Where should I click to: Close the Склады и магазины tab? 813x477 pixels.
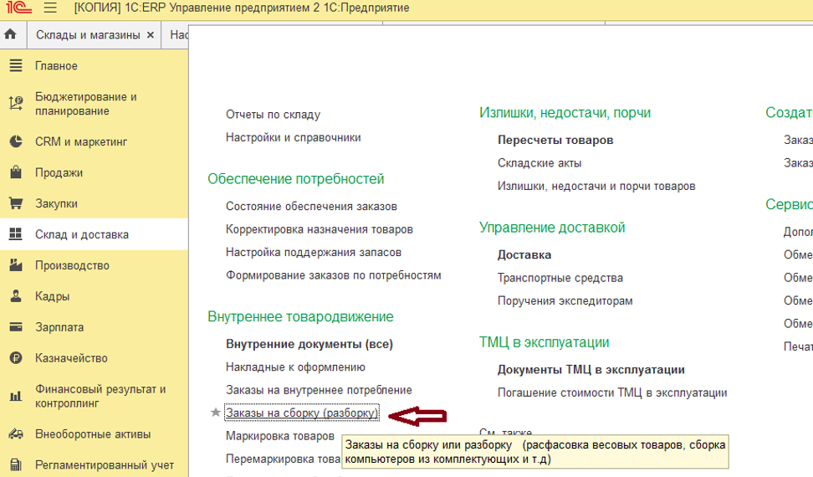click(151, 35)
